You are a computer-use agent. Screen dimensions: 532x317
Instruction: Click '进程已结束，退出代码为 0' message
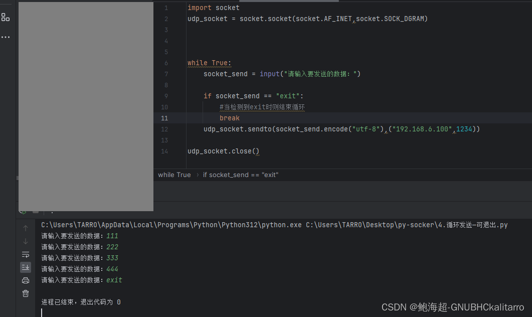[x=81, y=302]
